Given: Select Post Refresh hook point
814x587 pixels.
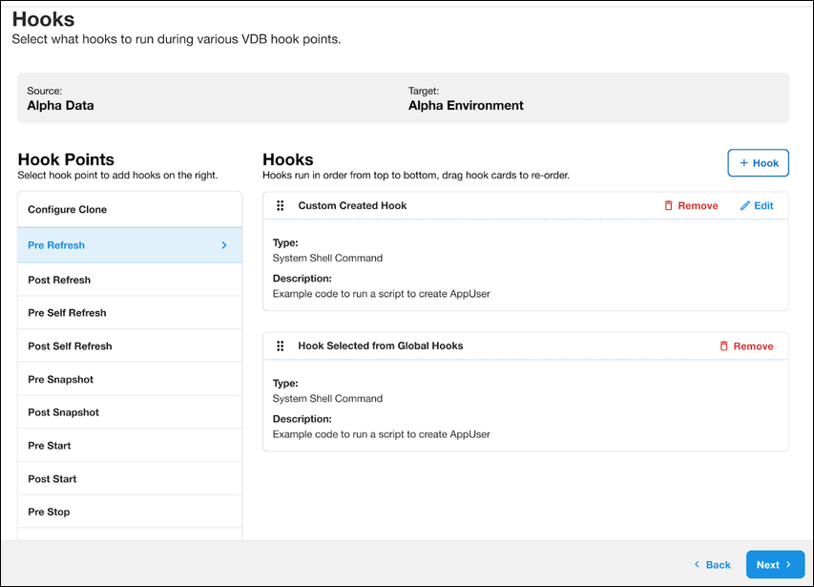Looking at the screenshot, I should (x=59, y=281).
